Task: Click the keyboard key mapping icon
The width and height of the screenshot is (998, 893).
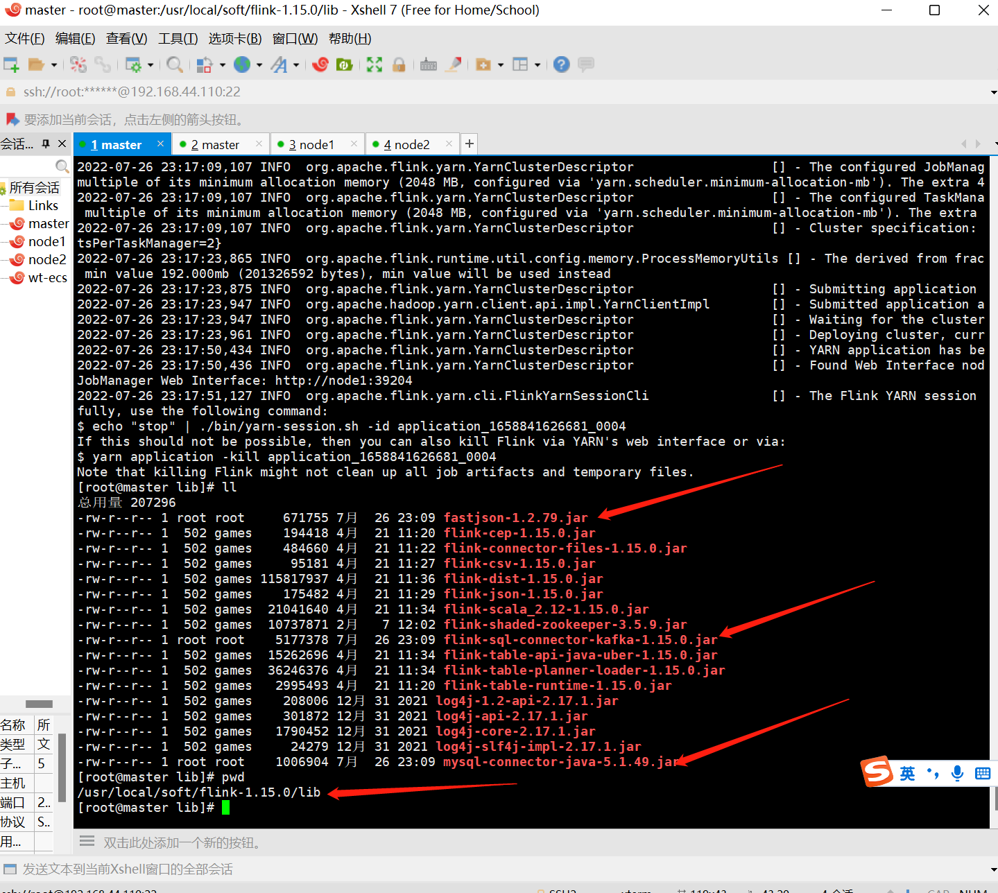Action: click(429, 64)
